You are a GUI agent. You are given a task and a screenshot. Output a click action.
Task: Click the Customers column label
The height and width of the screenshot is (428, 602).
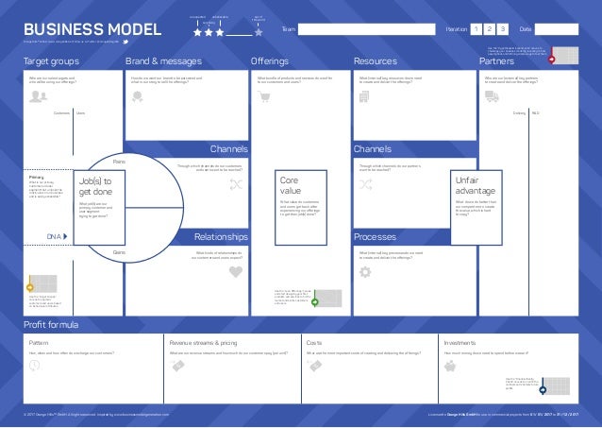61,113
